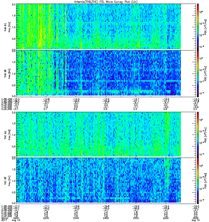Screen dimensions: 209x222
Task: Click the color bar beside the THB B-parallel panel
Action: tap(198, 73)
